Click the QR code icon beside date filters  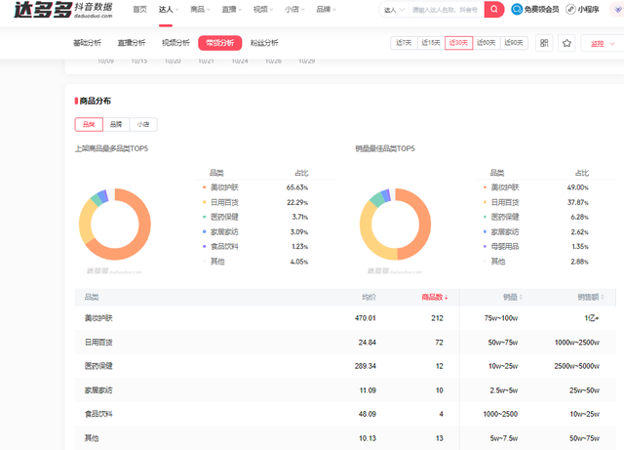(543, 43)
